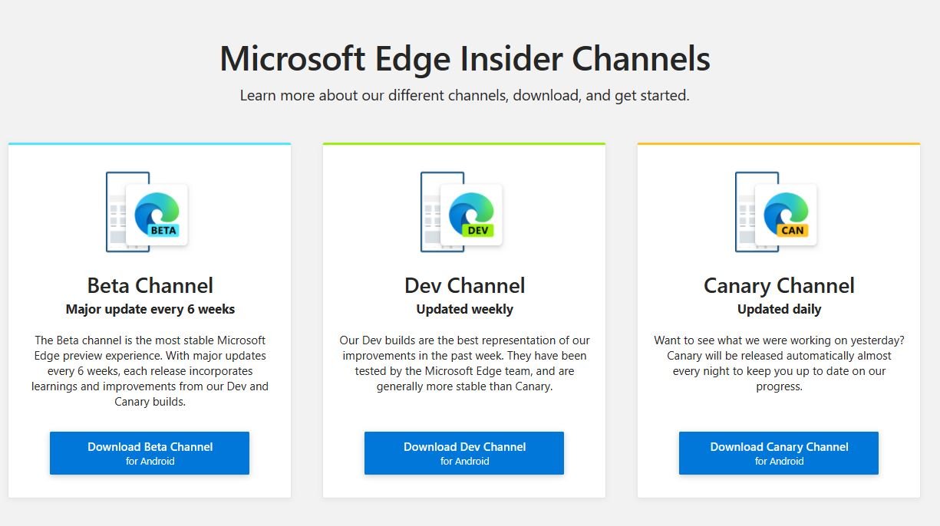The width and height of the screenshot is (940, 526).
Task: Click the Beta channel description paragraph
Action: click(150, 371)
